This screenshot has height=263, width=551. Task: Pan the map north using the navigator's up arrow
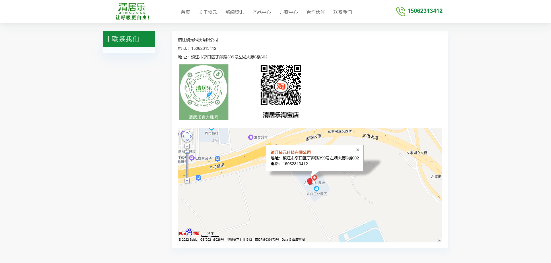pyautogui.click(x=187, y=133)
